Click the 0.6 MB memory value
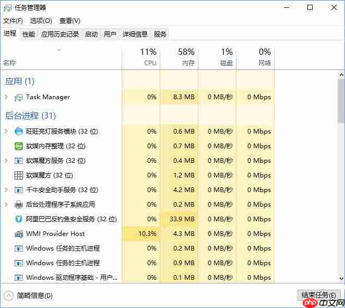This screenshot has height=308, width=345. coord(184,132)
